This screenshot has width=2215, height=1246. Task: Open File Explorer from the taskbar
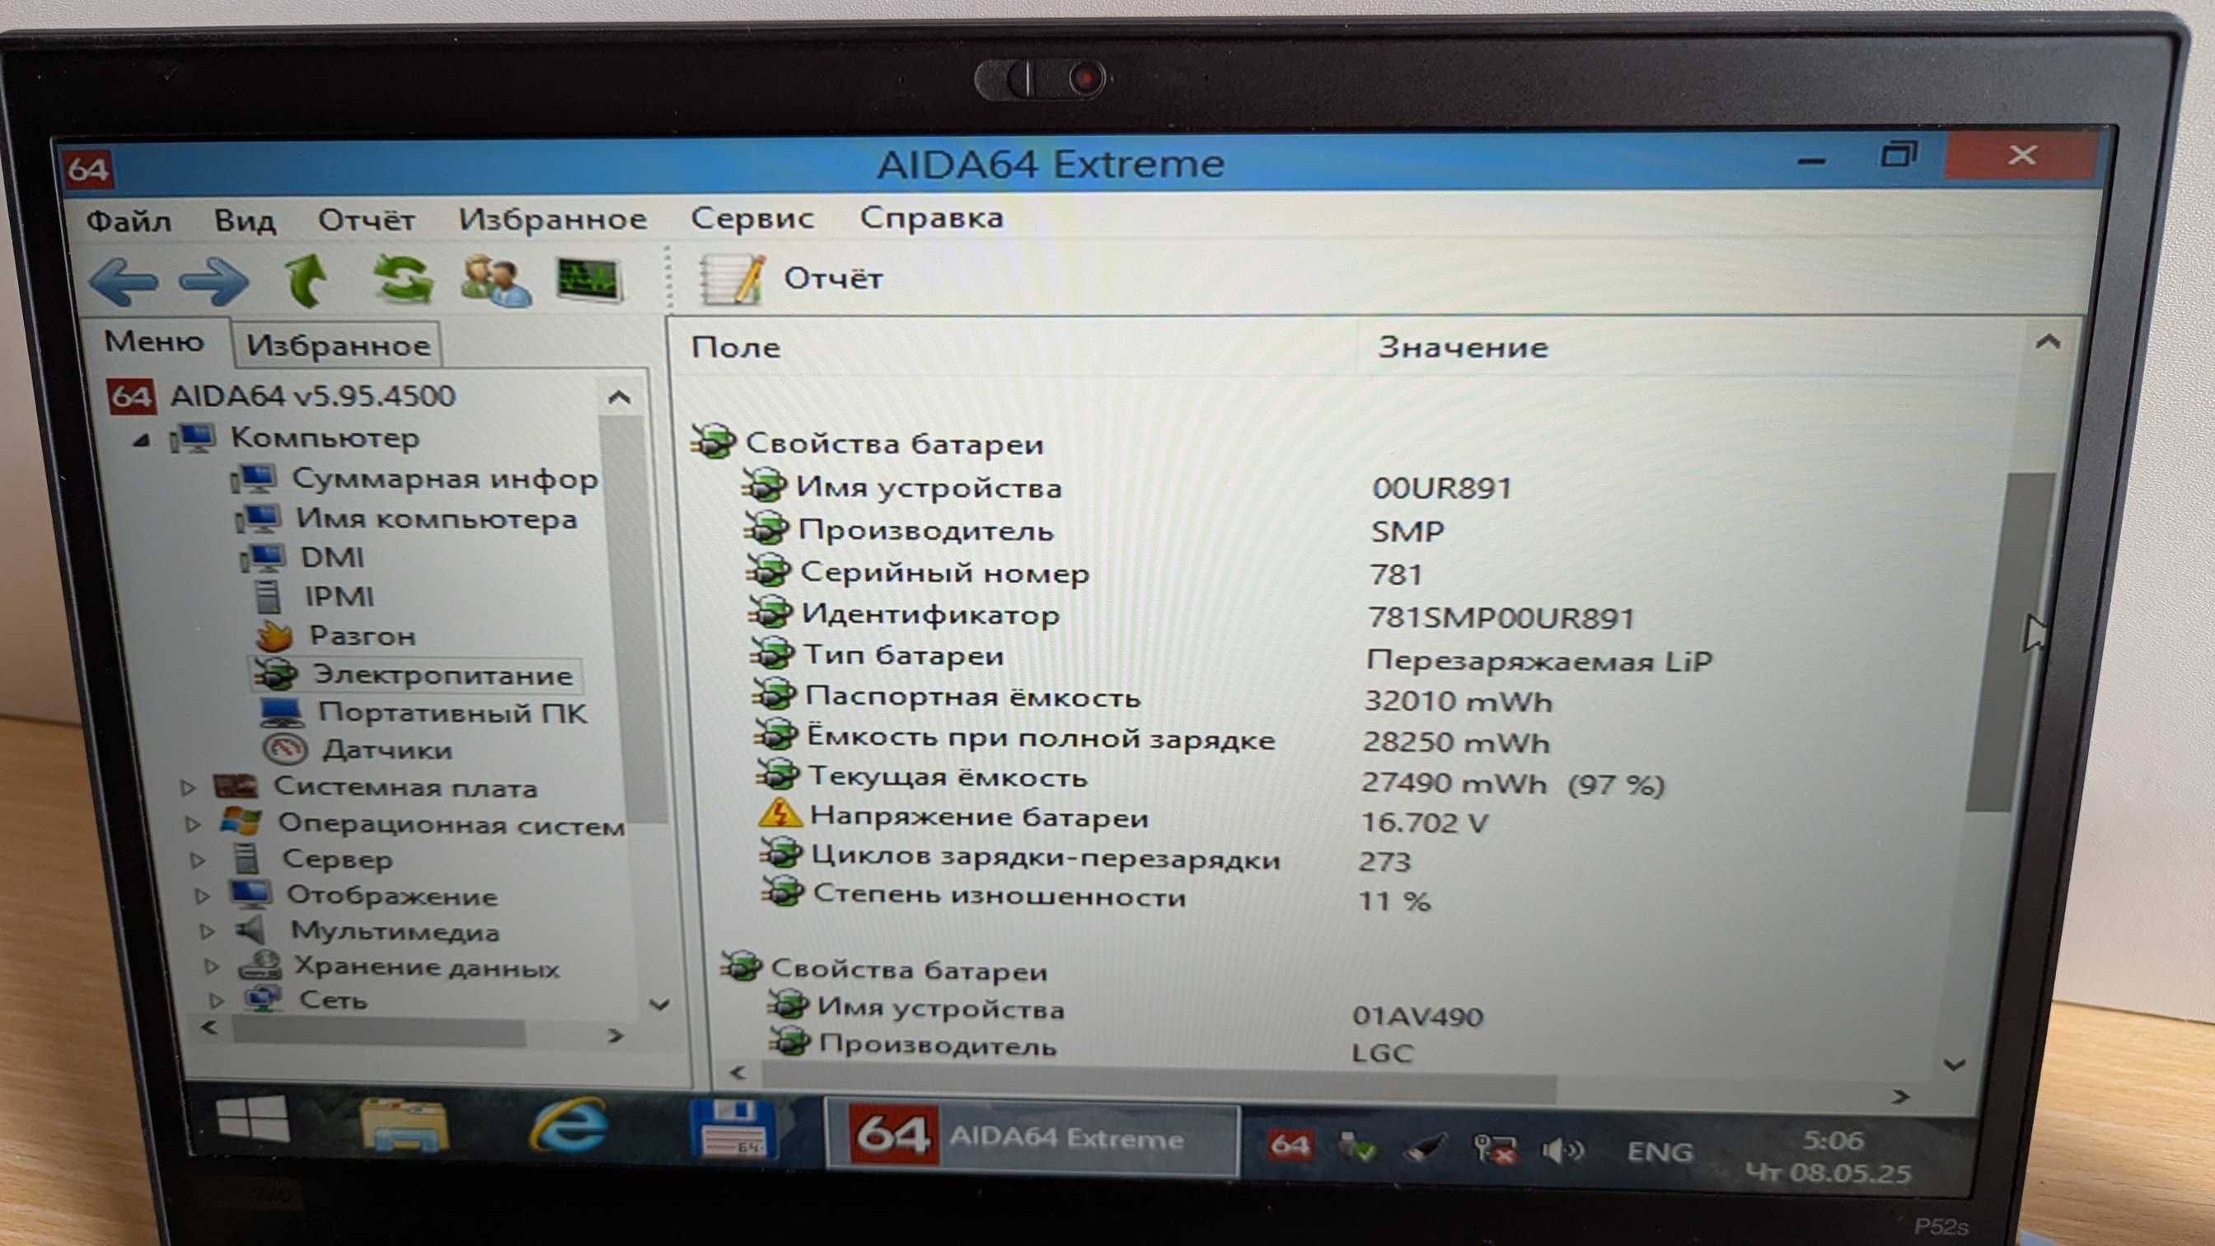[x=404, y=1125]
